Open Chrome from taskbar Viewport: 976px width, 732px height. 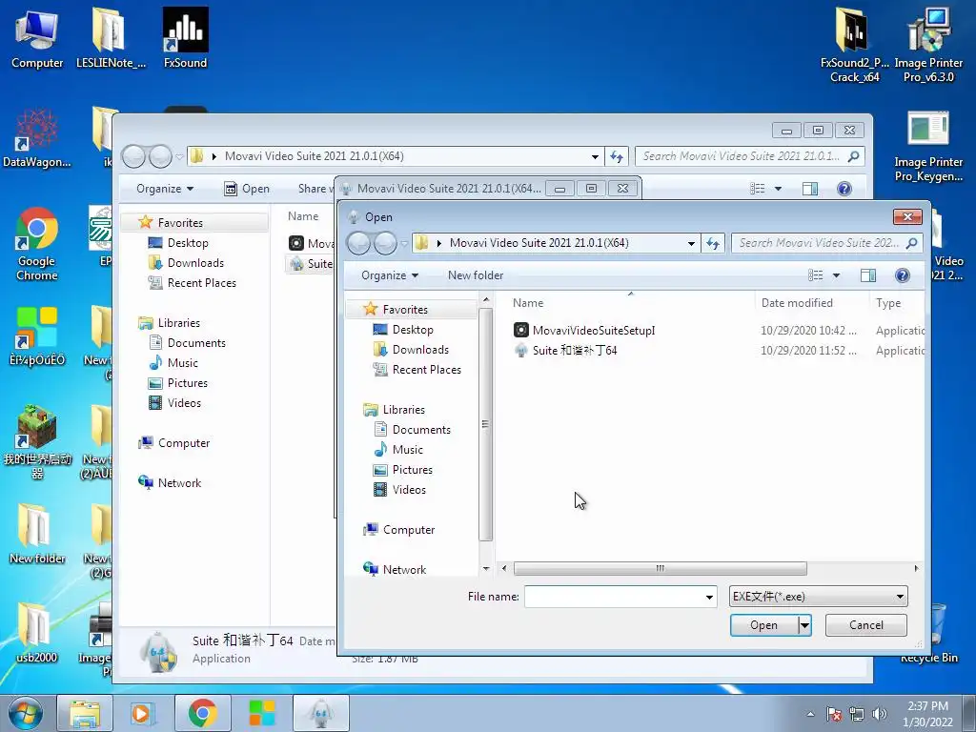202,713
